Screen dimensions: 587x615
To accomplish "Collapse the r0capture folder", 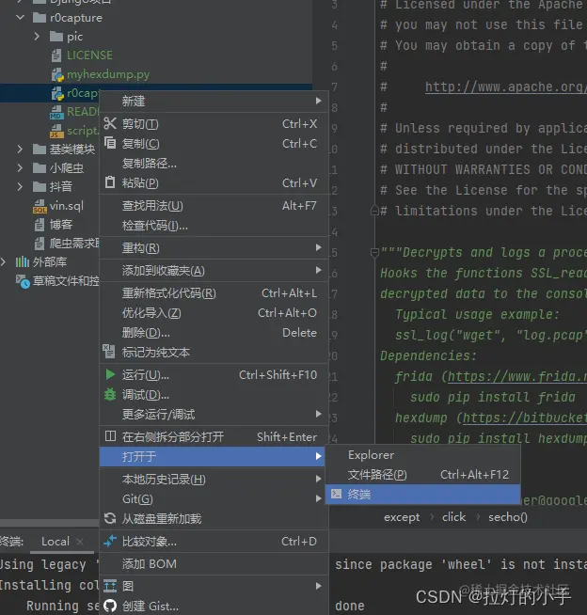I will (x=21, y=18).
